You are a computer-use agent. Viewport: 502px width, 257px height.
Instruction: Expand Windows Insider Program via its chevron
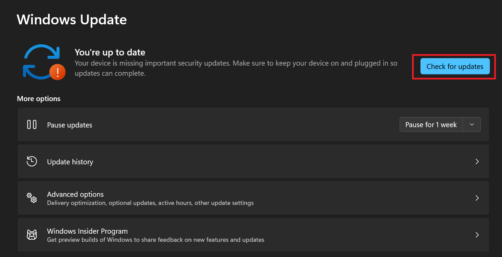click(477, 235)
